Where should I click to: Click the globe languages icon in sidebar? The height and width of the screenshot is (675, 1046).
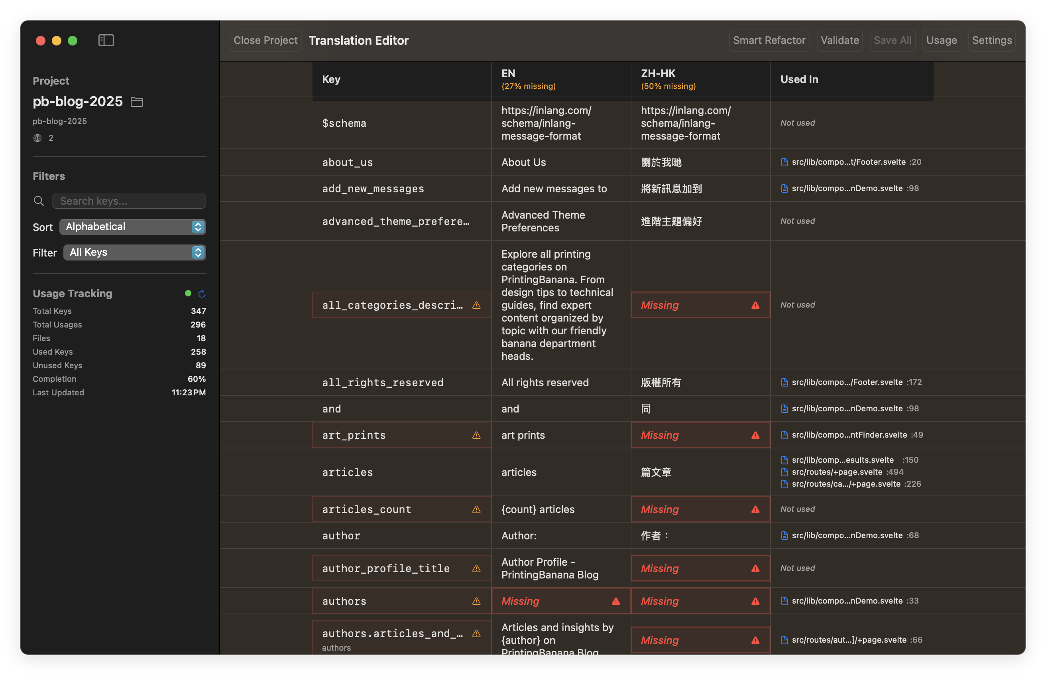click(x=37, y=138)
